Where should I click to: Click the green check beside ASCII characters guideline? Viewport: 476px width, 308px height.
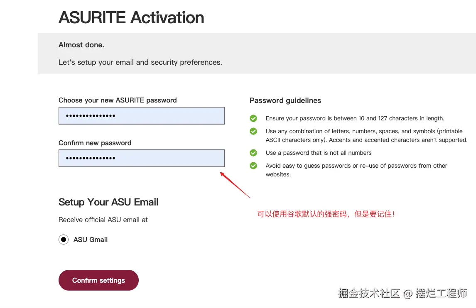[253, 131]
